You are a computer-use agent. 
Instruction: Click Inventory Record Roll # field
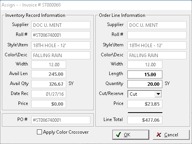pos(61,35)
